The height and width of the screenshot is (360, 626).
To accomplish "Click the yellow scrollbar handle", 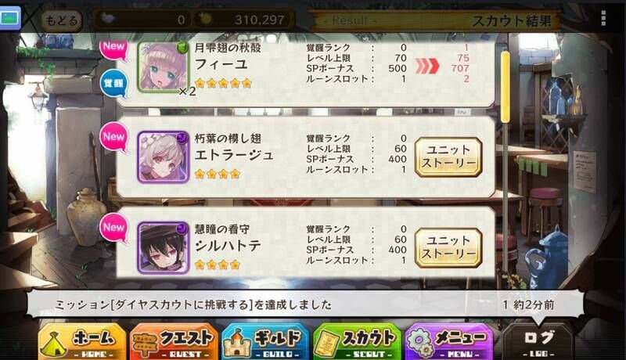I will 505,87.
